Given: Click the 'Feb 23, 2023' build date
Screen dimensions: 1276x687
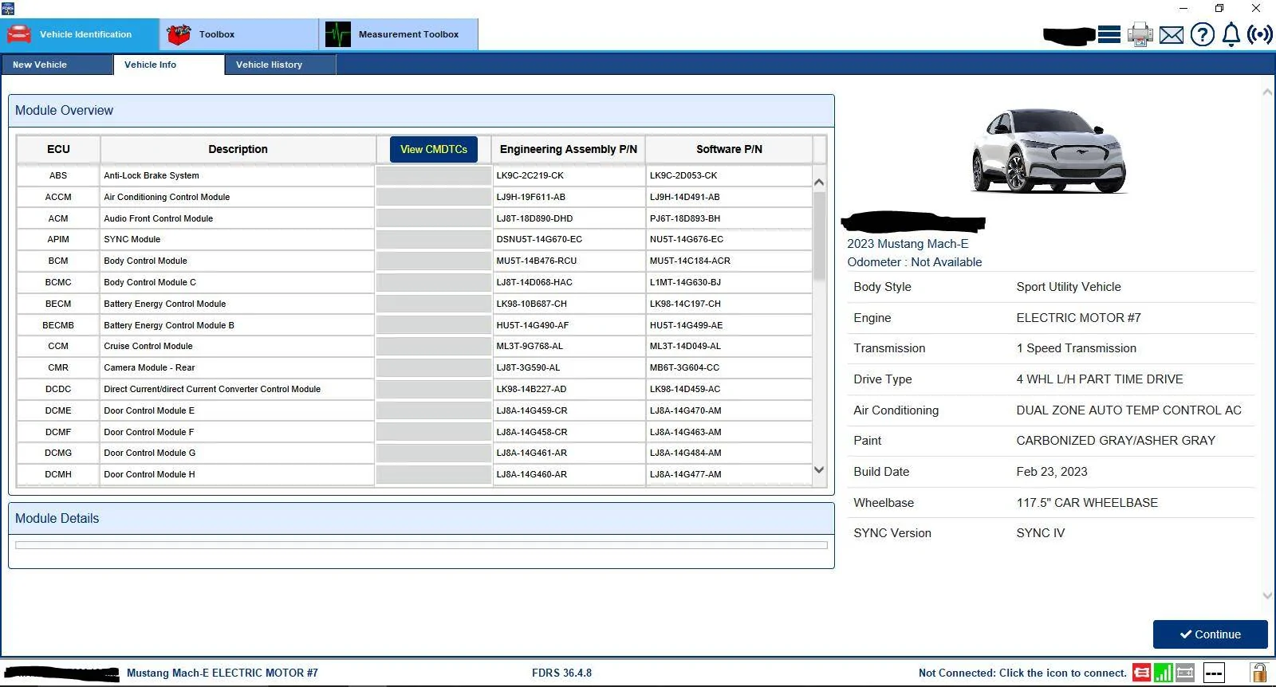Looking at the screenshot, I should pos(1052,472).
